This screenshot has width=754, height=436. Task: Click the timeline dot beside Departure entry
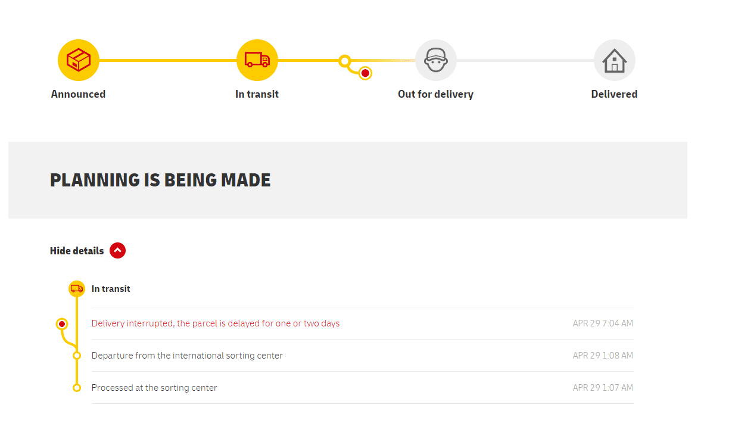click(x=77, y=356)
